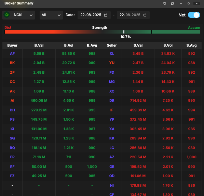Image resolution: width=204 pixels, height=196 pixels.
Task: Click the refresh icon in title bar
Action: (165, 3)
